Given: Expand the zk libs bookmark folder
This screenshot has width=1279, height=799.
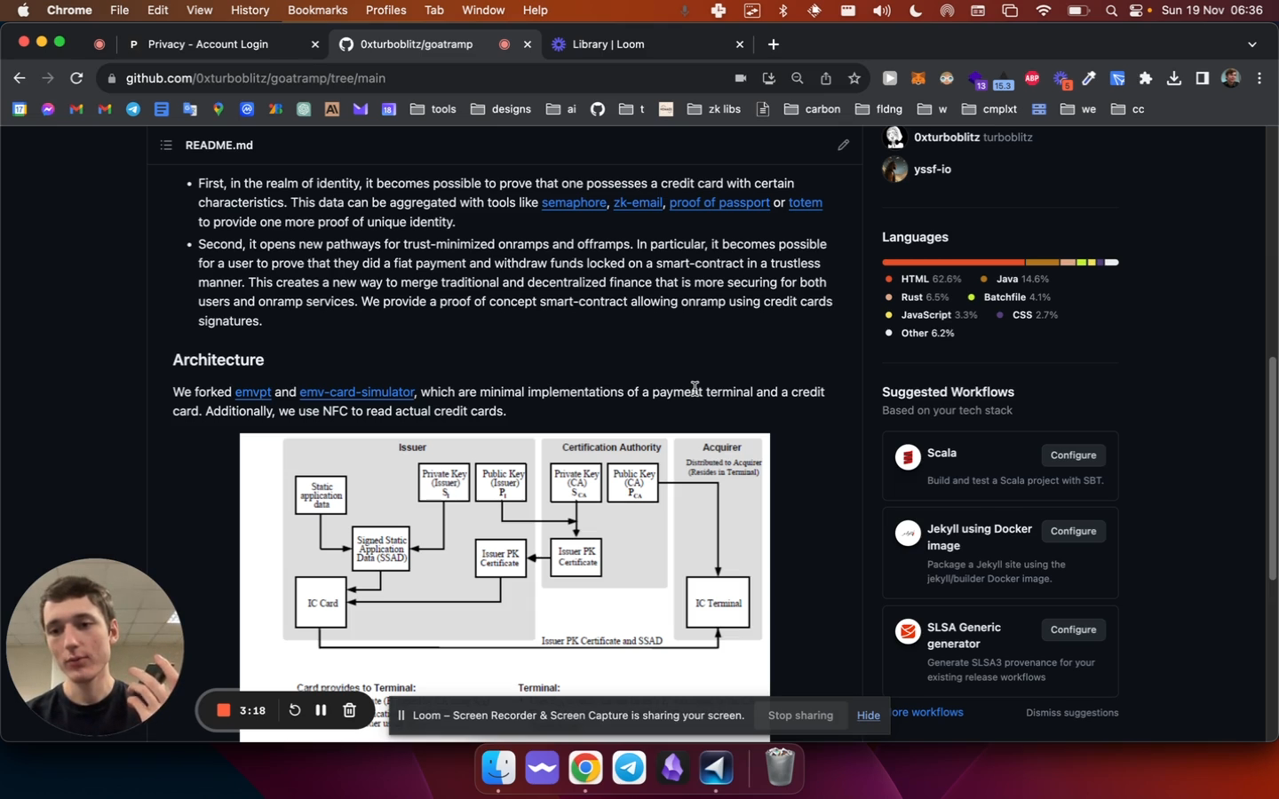Looking at the screenshot, I should 714,109.
